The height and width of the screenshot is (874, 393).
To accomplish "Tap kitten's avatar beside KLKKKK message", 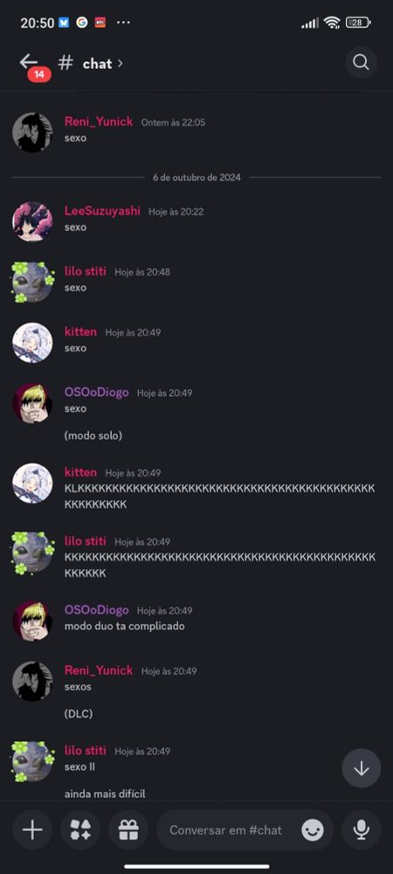I will click(32, 482).
